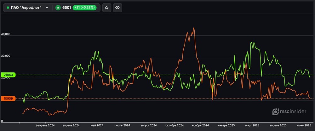Expand the ticker dropdown chevron
Viewport: 315px width, 131px height.
point(47,8)
